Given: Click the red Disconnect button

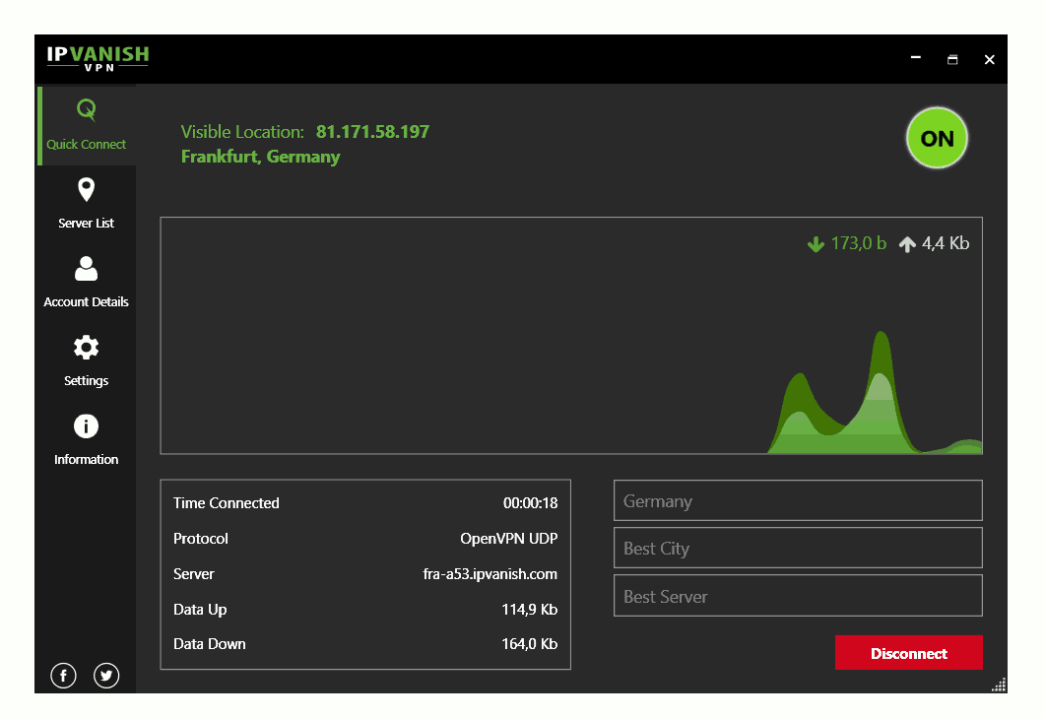Looking at the screenshot, I should point(908,653).
